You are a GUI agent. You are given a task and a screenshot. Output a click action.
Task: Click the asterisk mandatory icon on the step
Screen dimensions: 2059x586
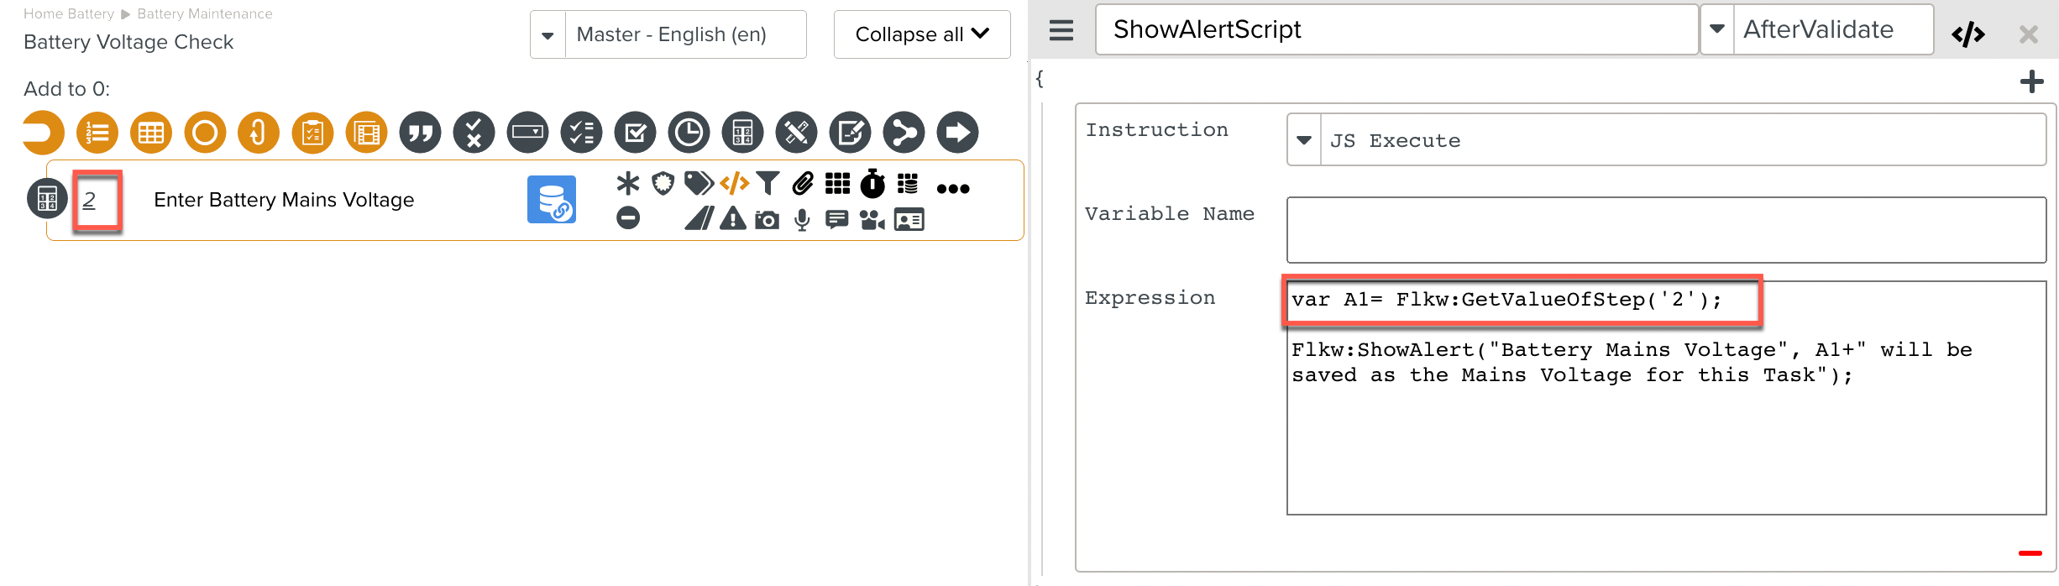pos(627,183)
